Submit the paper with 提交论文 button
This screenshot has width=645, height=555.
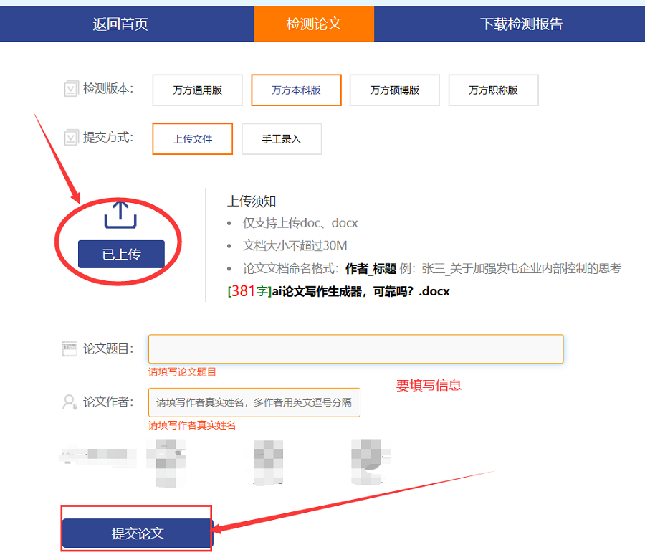[x=138, y=533]
